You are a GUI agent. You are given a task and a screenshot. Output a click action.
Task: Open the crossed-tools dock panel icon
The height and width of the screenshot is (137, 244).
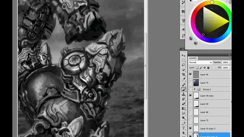pos(183,2)
